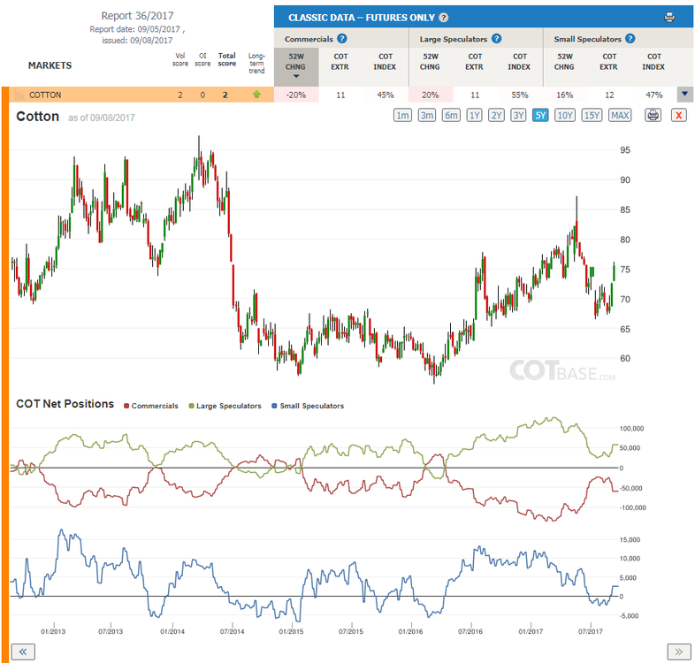Switch chart to 2Y range
The height and width of the screenshot is (663, 695).
496,115
